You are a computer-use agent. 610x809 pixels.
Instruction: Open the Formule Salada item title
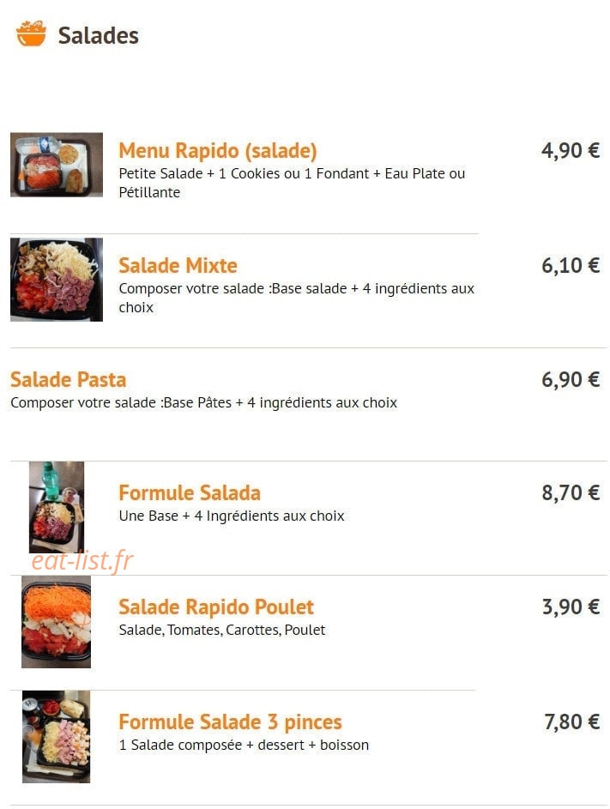(x=190, y=492)
